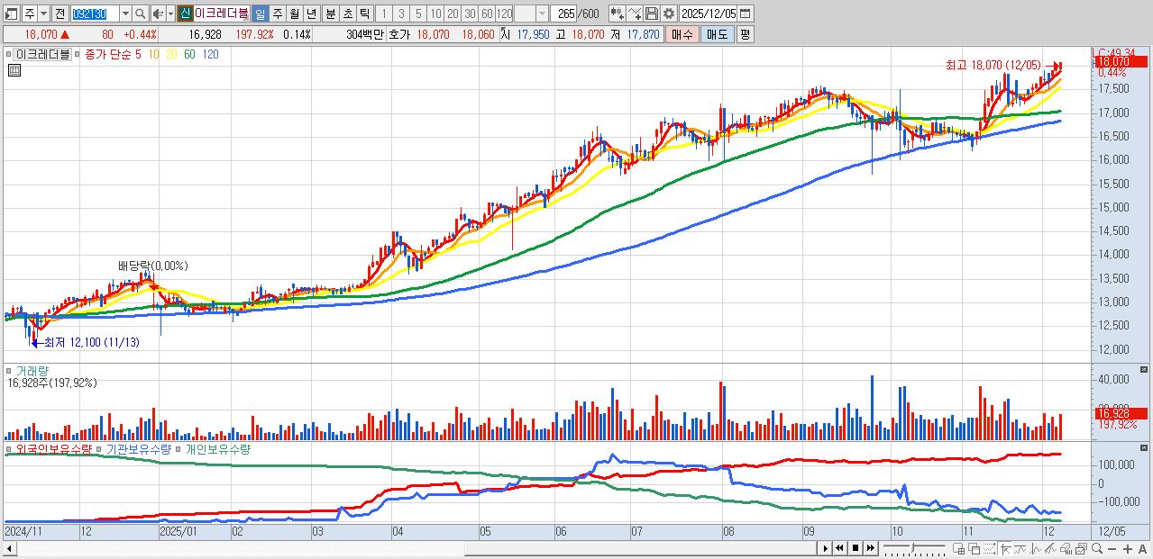This screenshot has height=559, width=1153.
Task: Click the 거래량 volume panel label
Action: 31,370
